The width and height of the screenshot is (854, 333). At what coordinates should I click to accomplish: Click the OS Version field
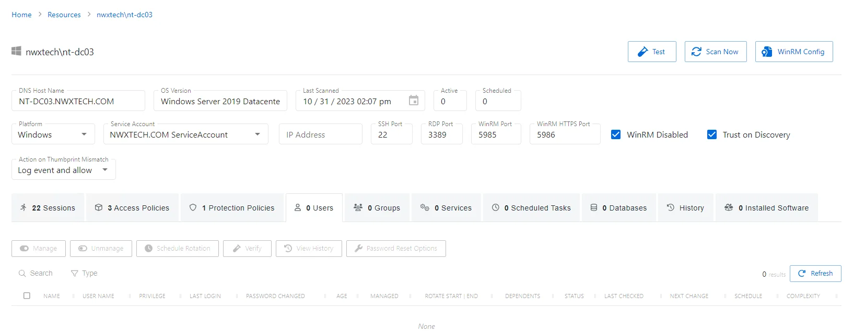[220, 101]
